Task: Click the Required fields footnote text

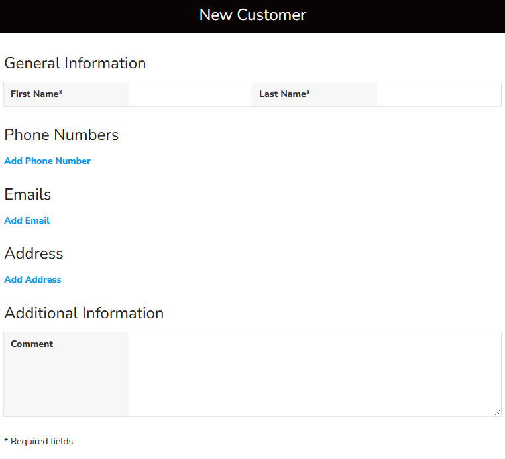Action: (x=41, y=441)
